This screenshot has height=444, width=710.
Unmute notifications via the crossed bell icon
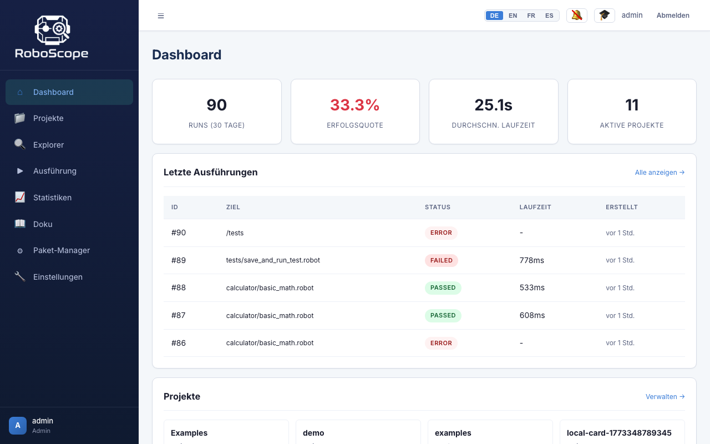[x=576, y=15]
